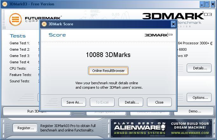Minimize the 3DMark03 main window
The image size is (217, 140).
[x=202, y=4]
